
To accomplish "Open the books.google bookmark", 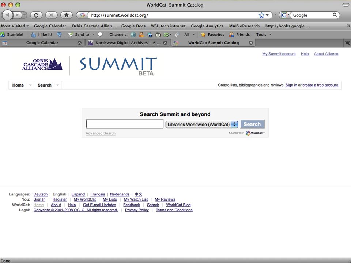I will [x=287, y=26].
